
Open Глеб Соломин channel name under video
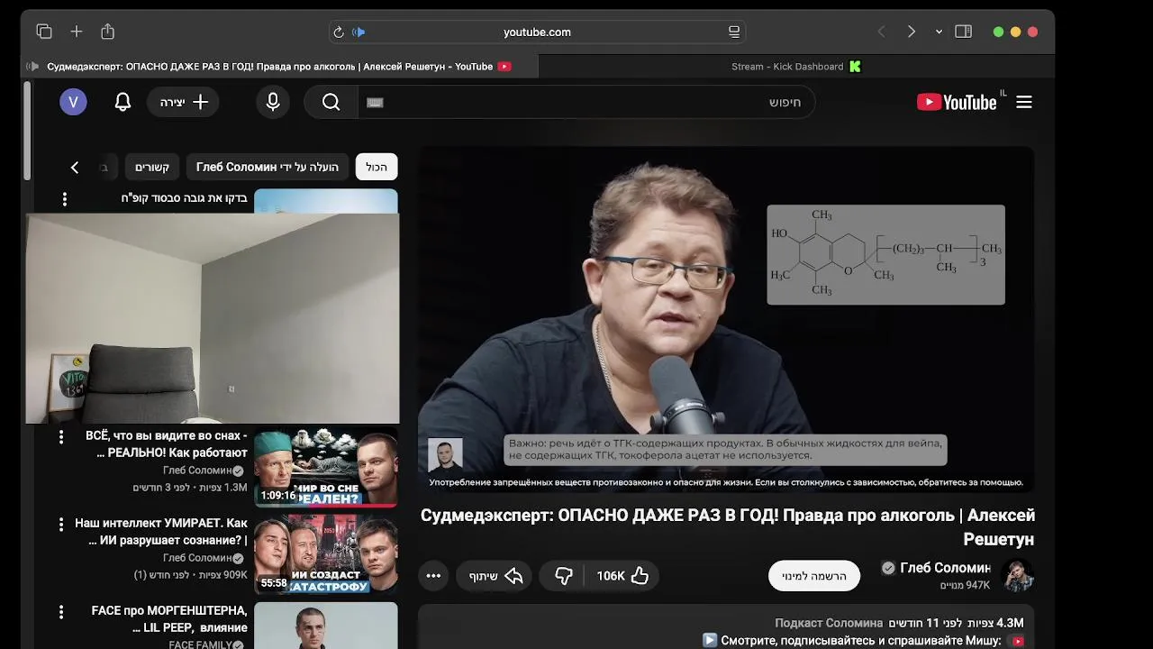click(x=946, y=568)
